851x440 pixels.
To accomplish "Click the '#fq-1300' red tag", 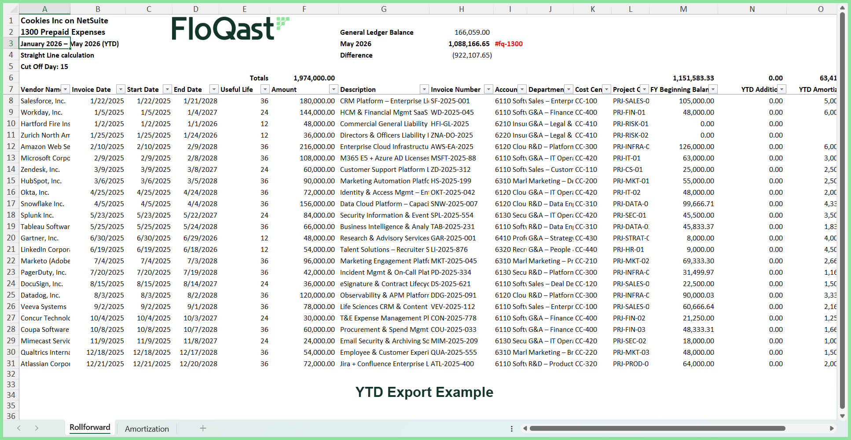I will click(x=509, y=44).
